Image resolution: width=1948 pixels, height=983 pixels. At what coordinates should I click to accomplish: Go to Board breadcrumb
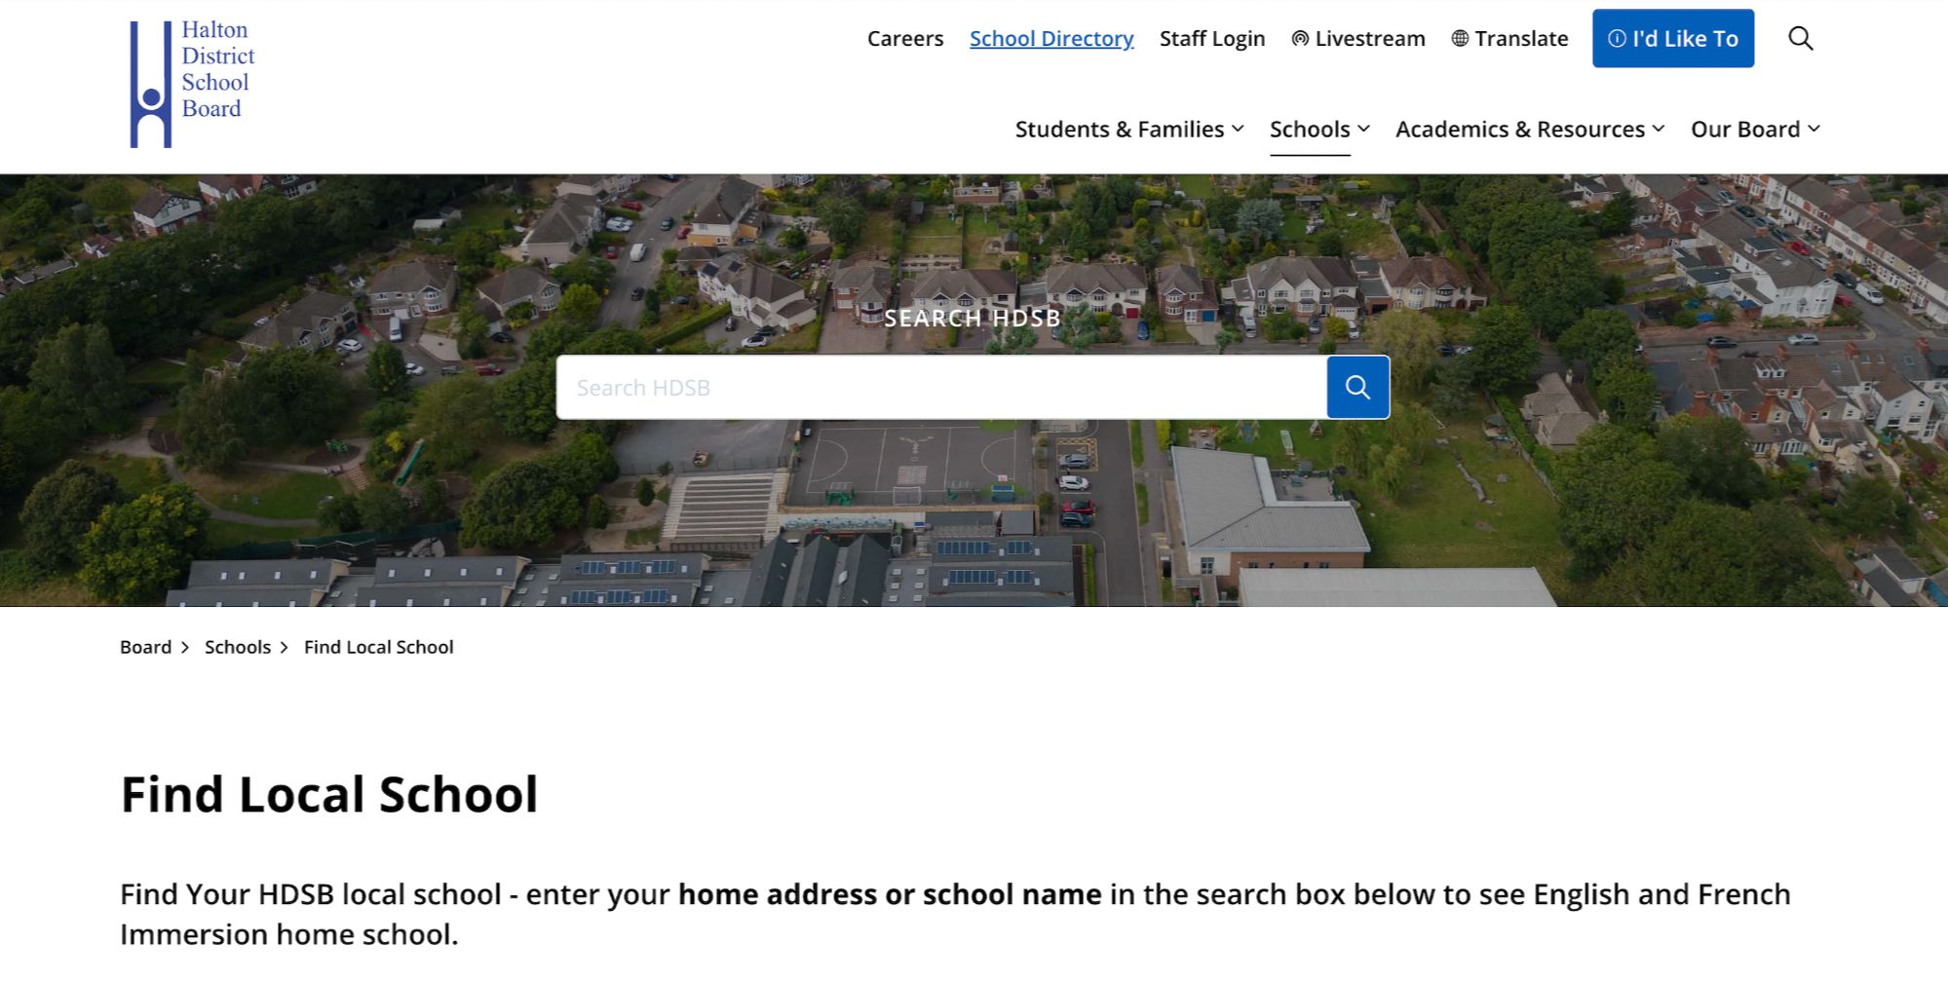(x=145, y=648)
